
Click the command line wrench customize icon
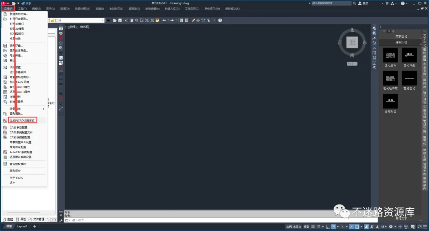pos(61,220)
